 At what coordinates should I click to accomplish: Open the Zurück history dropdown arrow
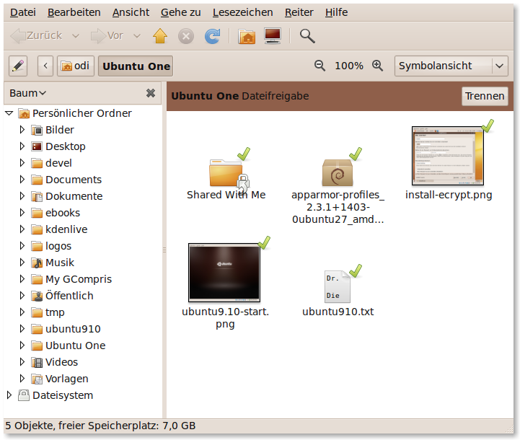(x=76, y=36)
